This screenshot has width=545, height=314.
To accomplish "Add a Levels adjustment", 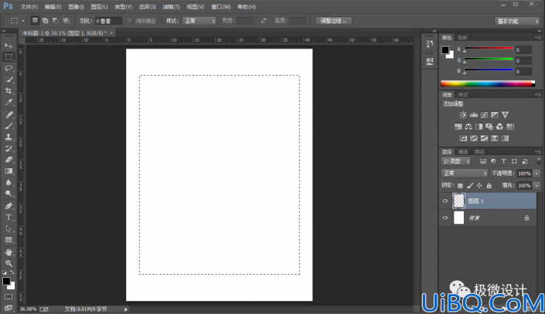I will pos(474,115).
